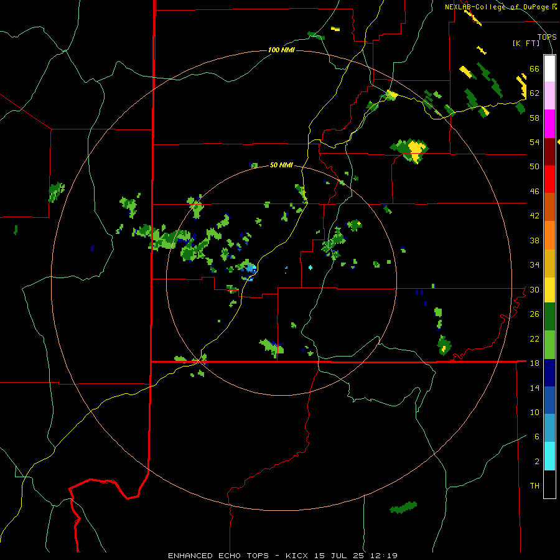Click the 'TH' threshold label

point(534,486)
